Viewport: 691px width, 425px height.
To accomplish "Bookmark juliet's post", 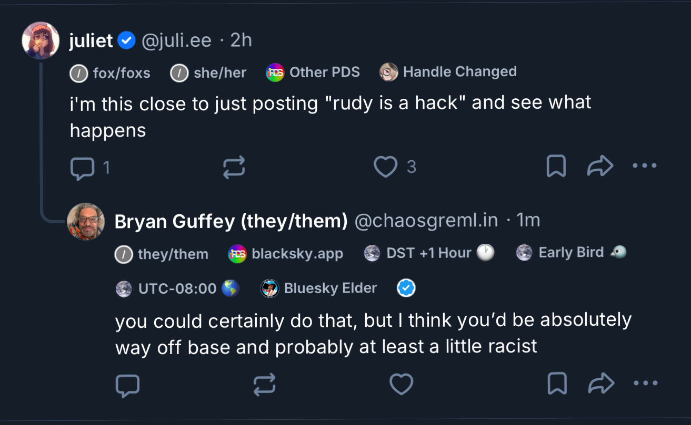I will (x=556, y=167).
